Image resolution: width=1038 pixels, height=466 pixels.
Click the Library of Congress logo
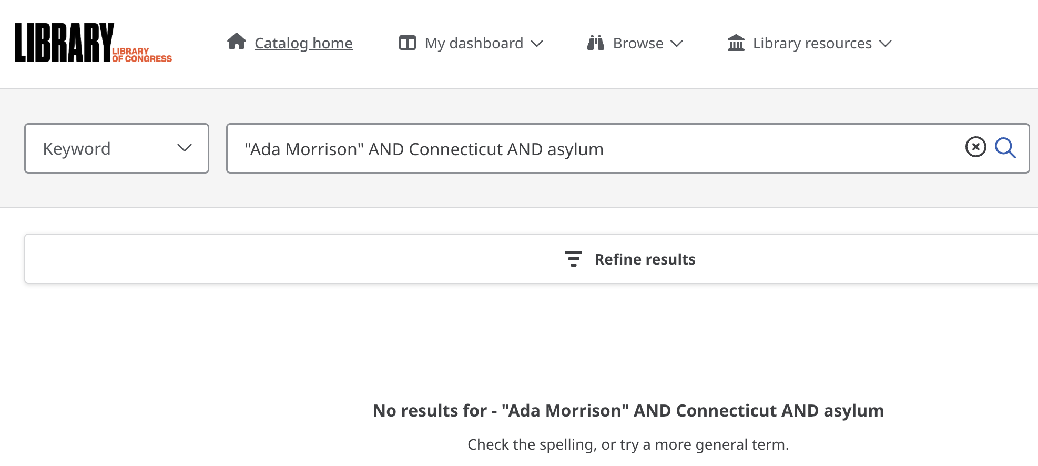tap(93, 43)
